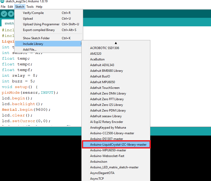Choose Verify/Compile from Sketch menu

(49, 13)
